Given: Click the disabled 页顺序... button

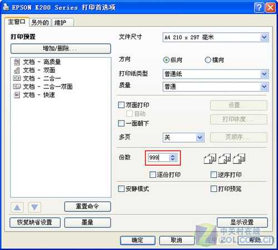Looking at the screenshot, I should 239,137.
